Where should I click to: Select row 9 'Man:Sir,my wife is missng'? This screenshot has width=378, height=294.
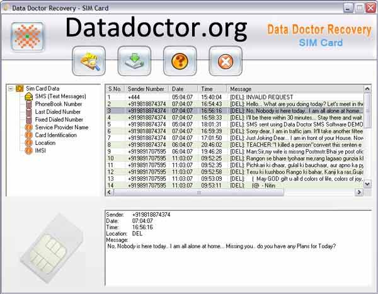pos(234,152)
